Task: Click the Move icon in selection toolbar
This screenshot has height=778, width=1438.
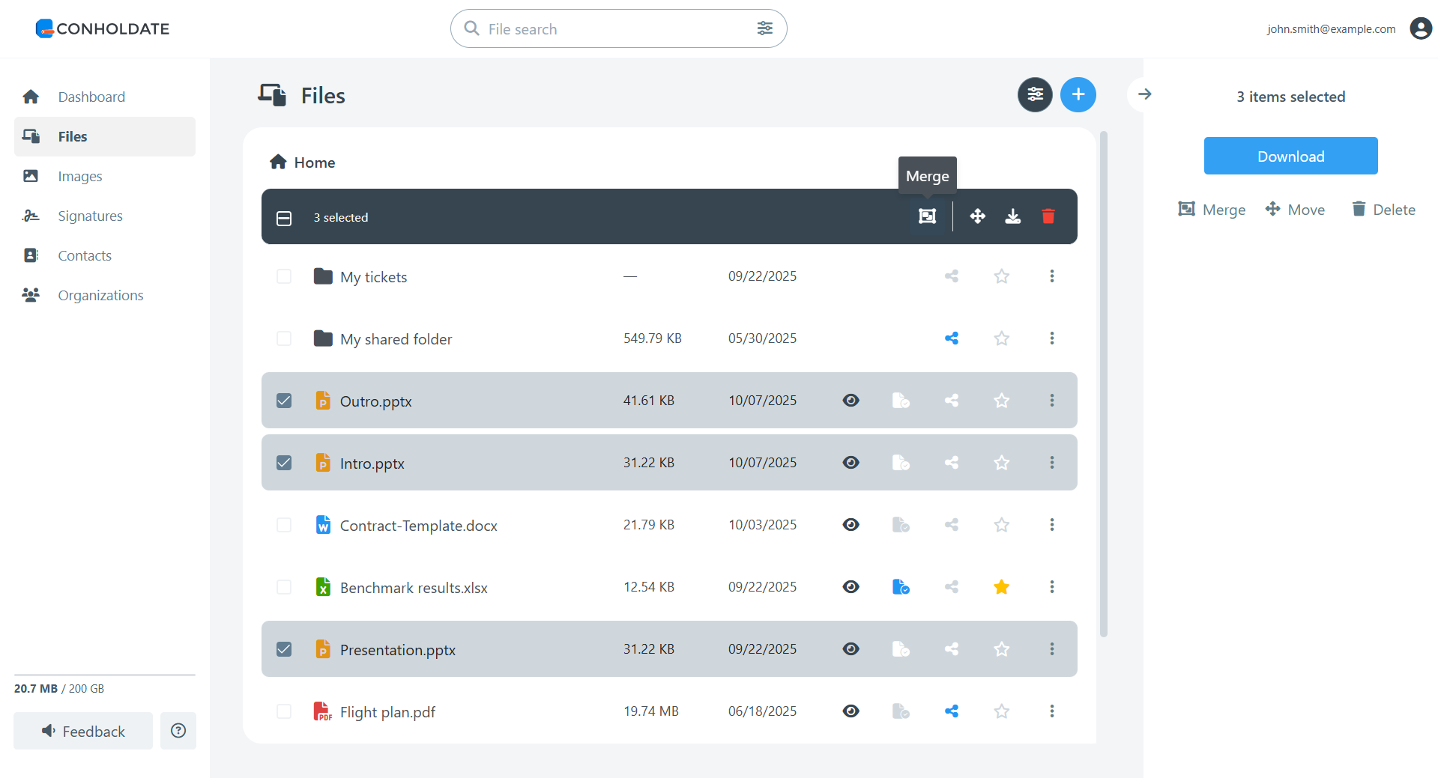Action: click(977, 216)
